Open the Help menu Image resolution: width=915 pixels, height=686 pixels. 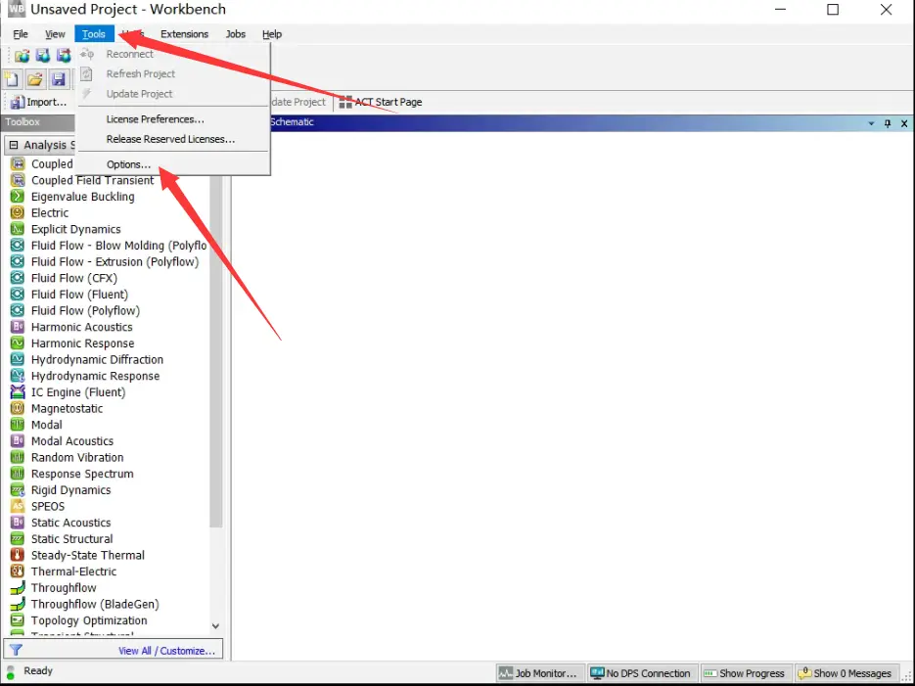(x=272, y=34)
